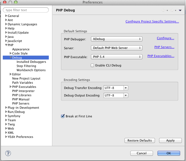The width and height of the screenshot is (186, 161).
Task: Open back history dropdown arrow
Action: point(167,11)
